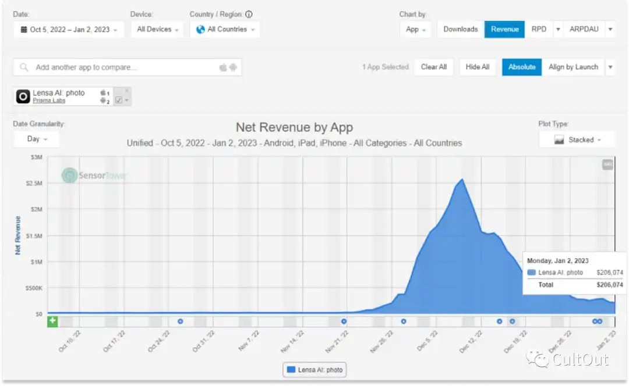Expand the arrow next to RPD
The image size is (629, 386).
click(x=558, y=29)
